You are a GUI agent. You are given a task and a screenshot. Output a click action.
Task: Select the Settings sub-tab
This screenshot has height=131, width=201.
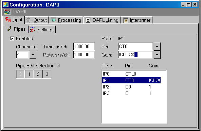click(x=42, y=30)
